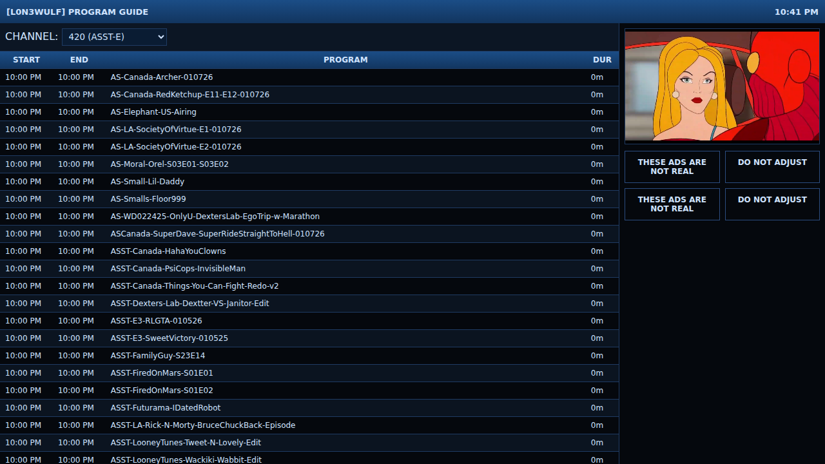825x464 pixels.
Task: Click the START column header
Action: tap(26, 60)
